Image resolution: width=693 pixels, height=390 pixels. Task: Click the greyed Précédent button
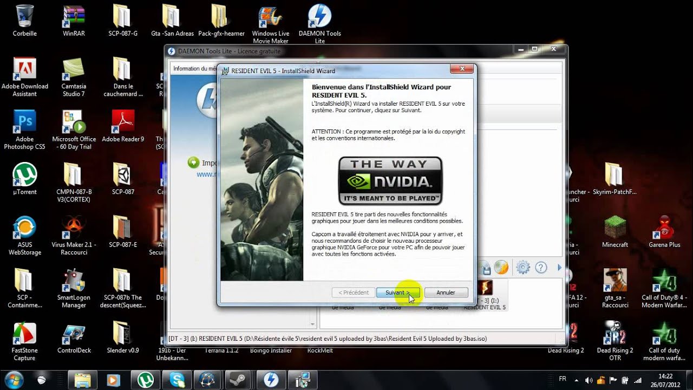(354, 292)
